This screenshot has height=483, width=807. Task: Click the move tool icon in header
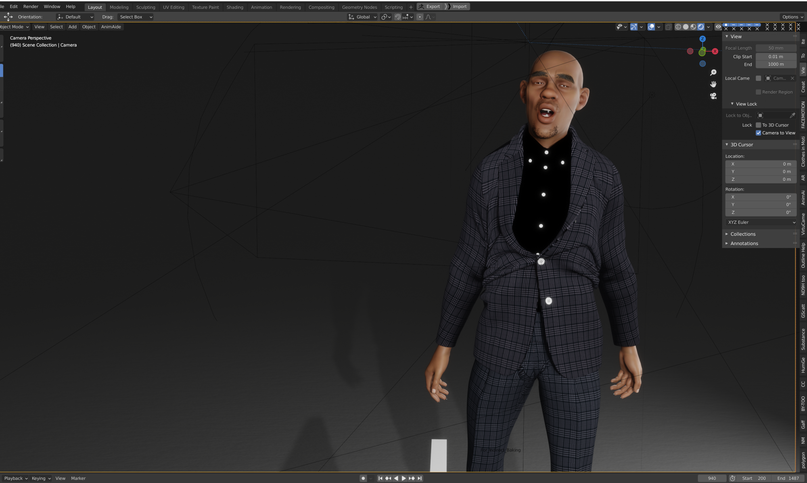click(8, 17)
